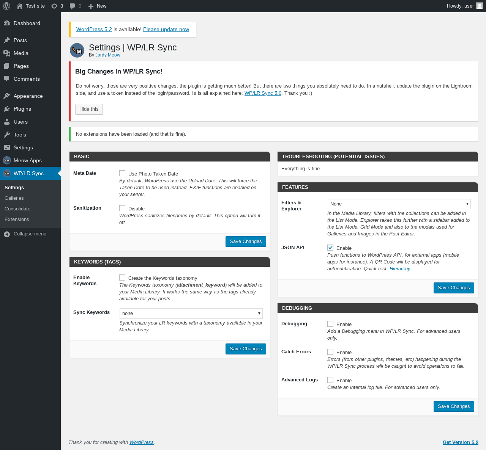The height and width of the screenshot is (450, 486).
Task: Click the Meow Apps menu label
Action: click(x=28, y=160)
